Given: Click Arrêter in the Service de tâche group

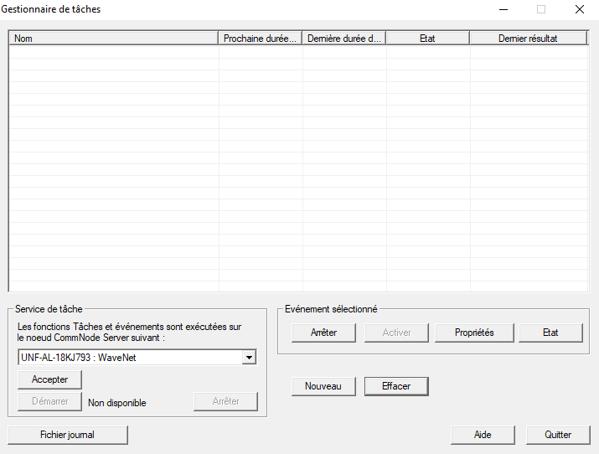Looking at the screenshot, I should pos(225,401).
